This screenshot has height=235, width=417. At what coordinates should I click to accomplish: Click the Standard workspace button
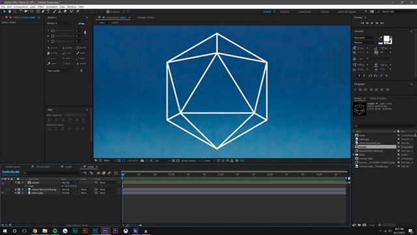284,12
